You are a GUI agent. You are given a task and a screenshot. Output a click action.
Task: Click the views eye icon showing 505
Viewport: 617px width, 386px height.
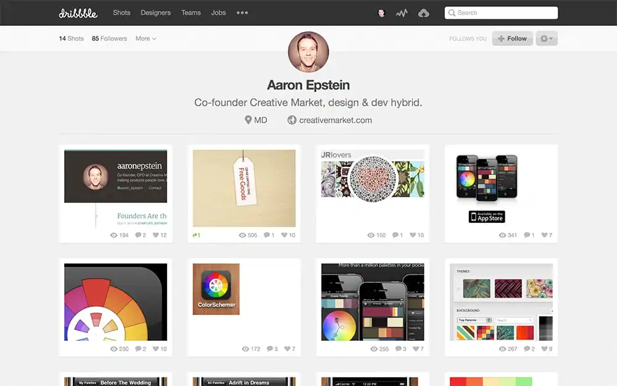coord(242,235)
